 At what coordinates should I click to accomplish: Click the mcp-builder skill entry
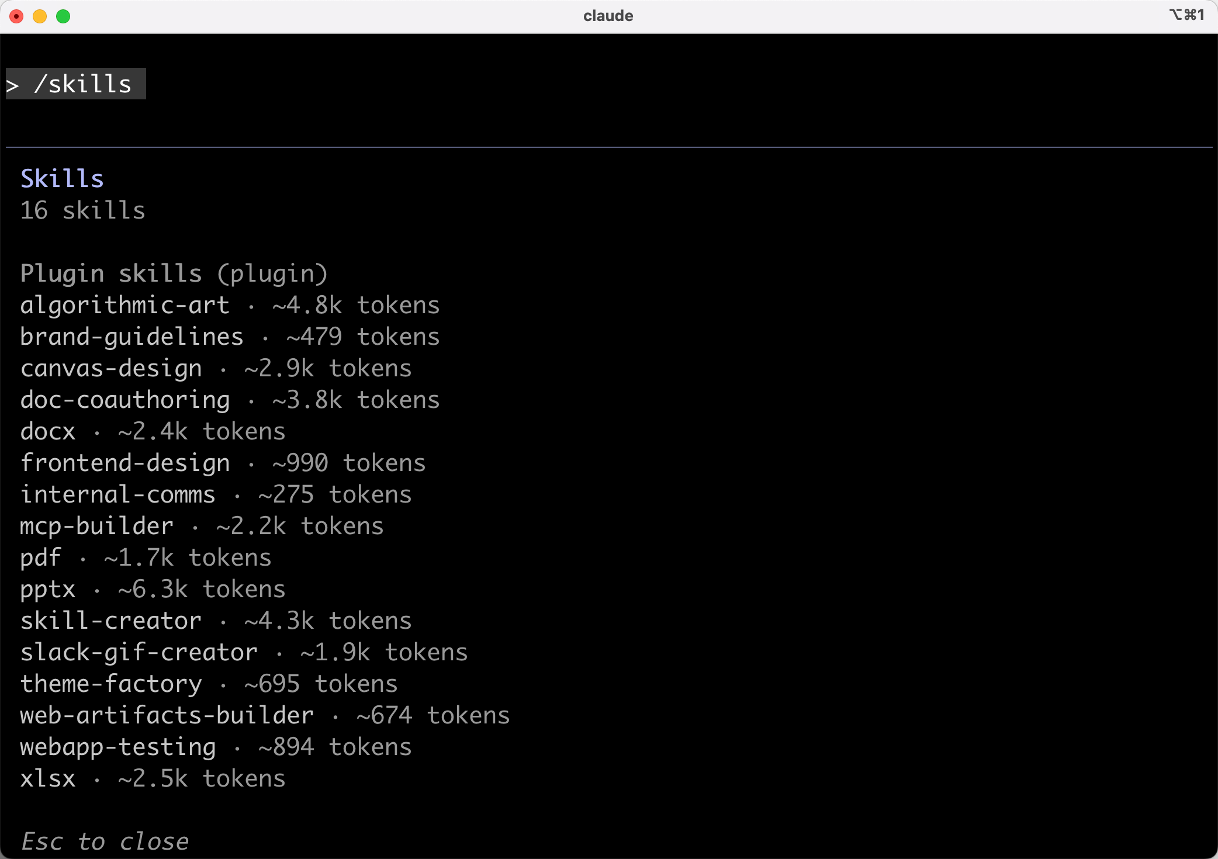(97, 527)
